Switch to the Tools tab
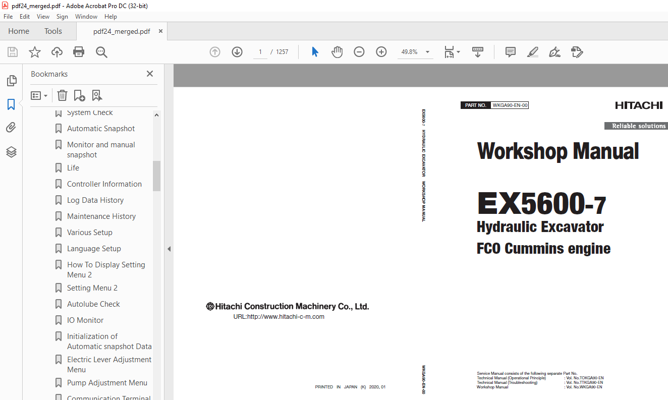668x400 pixels. (53, 31)
